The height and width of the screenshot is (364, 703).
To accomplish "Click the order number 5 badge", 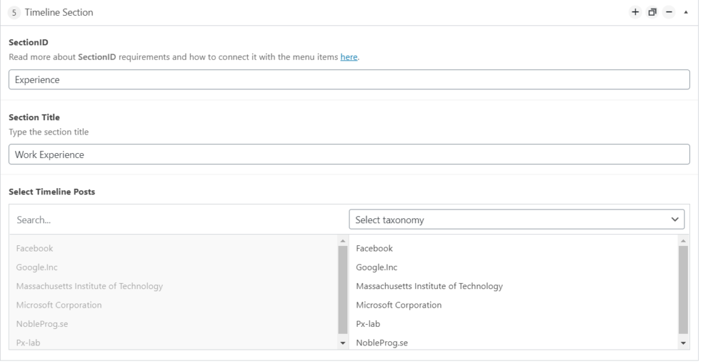I will 14,12.
